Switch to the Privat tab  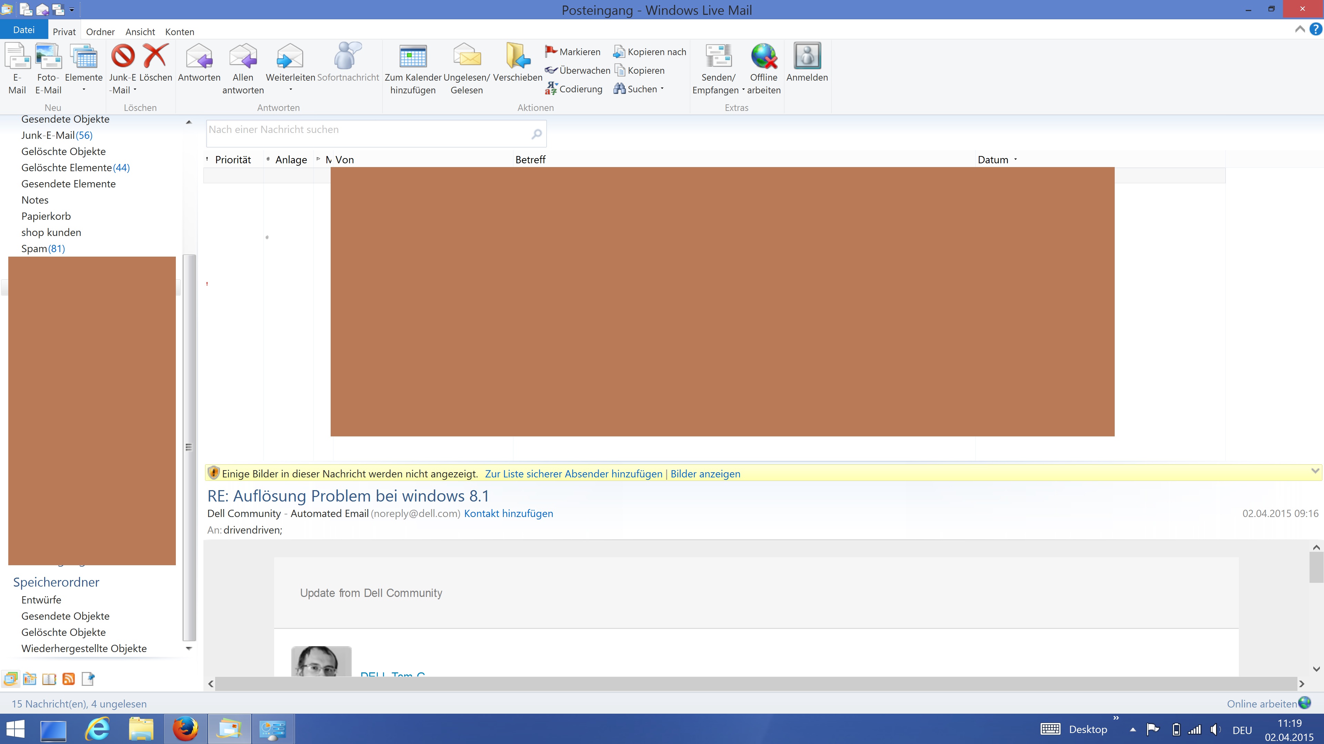click(x=64, y=32)
